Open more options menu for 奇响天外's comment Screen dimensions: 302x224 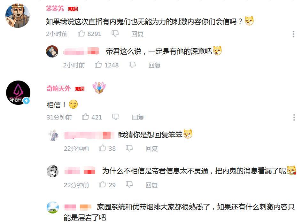click(x=294, y=117)
